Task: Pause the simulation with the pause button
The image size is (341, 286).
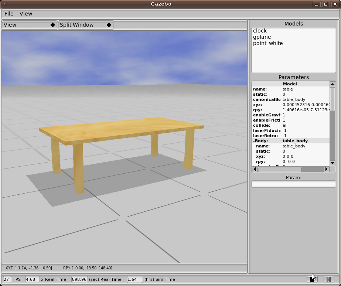Action: (312, 280)
